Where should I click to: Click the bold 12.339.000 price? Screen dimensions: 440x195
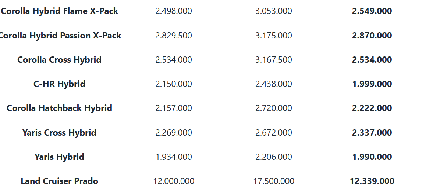[372, 181]
